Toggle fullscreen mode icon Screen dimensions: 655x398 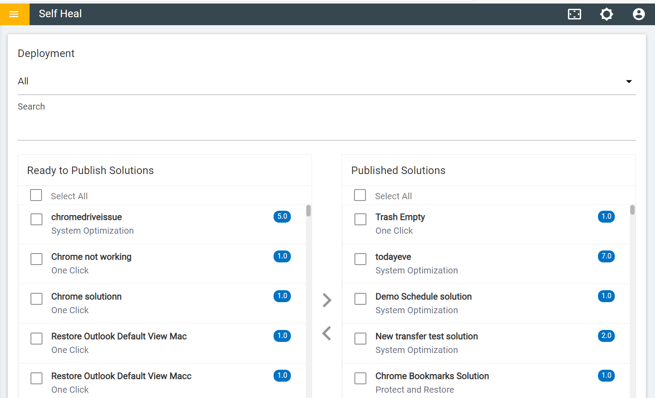(574, 14)
